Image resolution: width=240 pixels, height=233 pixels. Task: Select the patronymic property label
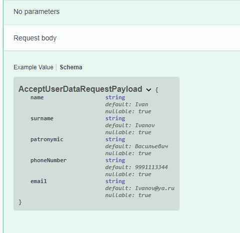(x=47, y=139)
